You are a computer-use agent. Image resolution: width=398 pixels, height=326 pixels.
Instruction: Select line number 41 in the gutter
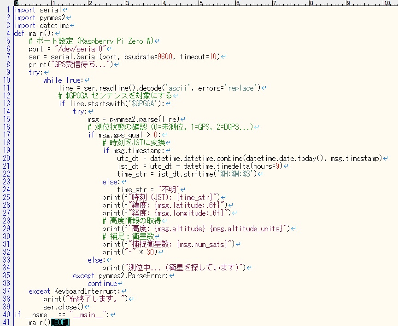[6, 322]
